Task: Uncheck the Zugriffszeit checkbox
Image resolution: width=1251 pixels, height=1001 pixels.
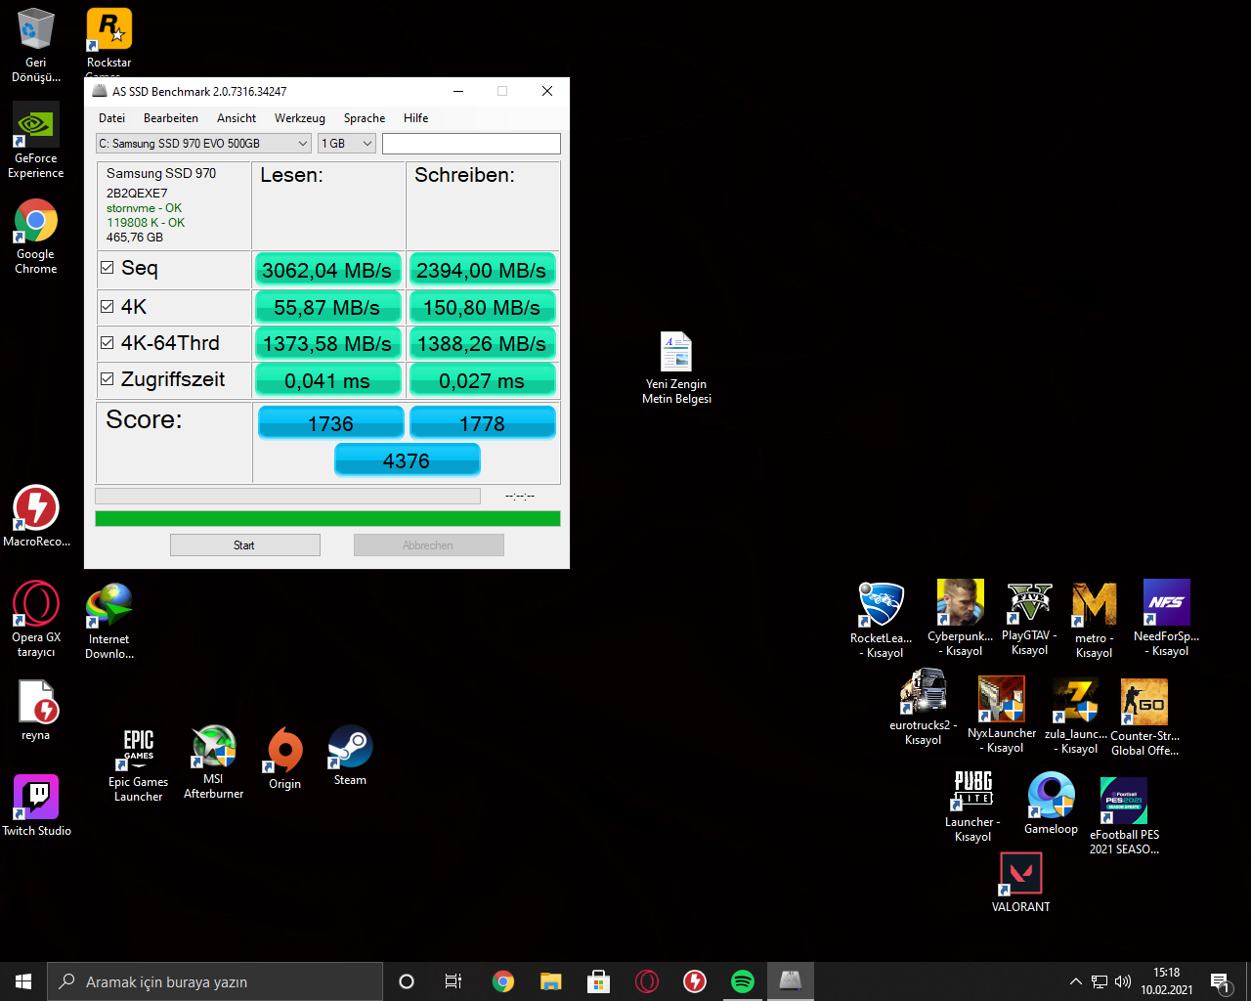Action: [108, 378]
